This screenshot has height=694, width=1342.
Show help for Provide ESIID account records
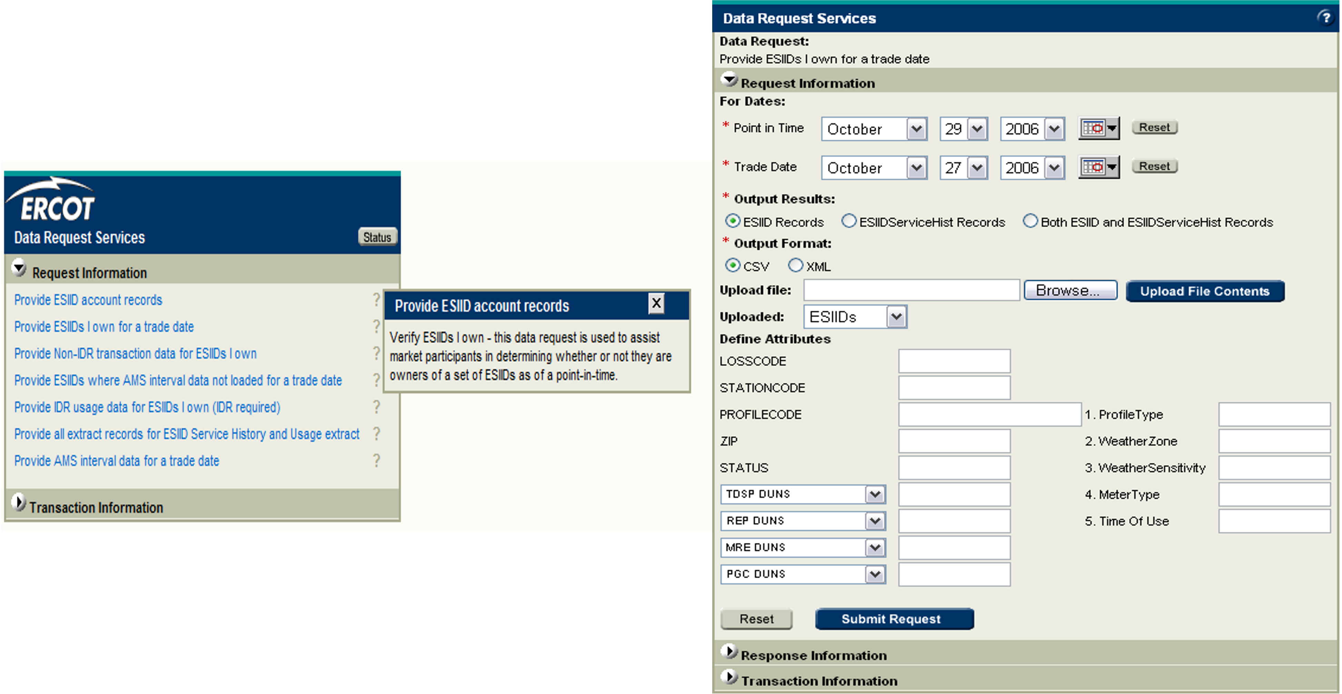click(376, 300)
